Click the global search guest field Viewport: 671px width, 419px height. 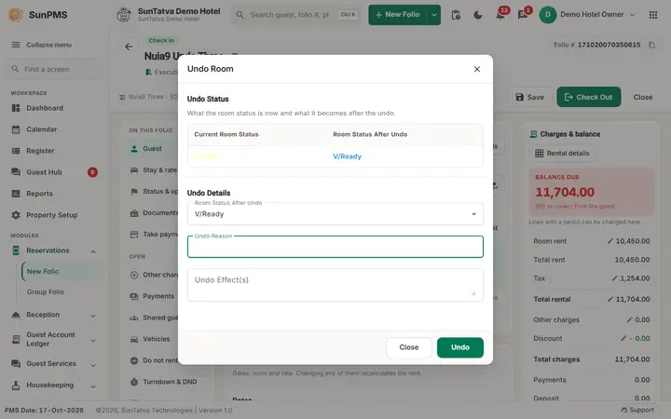[296, 15]
